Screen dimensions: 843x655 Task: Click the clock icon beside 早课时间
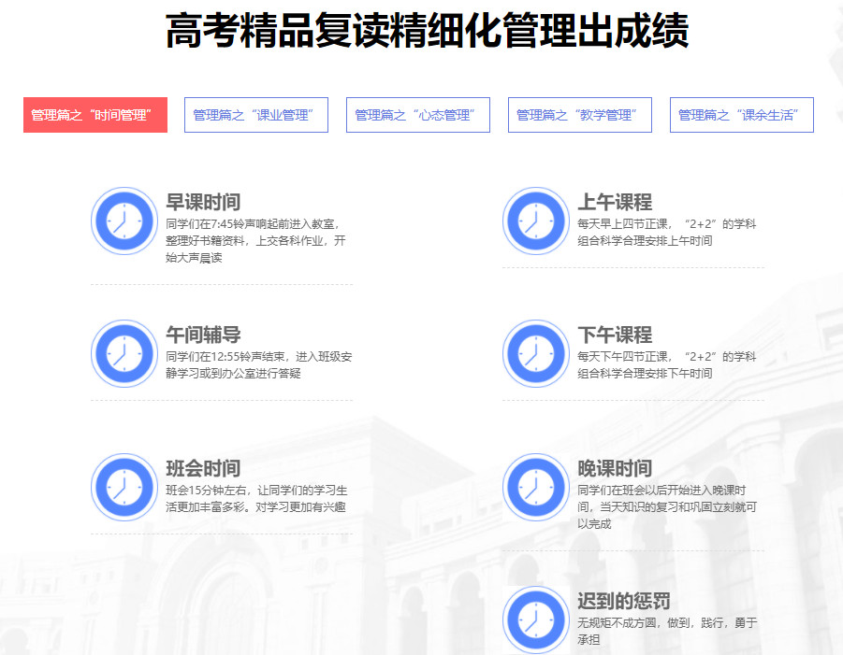click(124, 221)
